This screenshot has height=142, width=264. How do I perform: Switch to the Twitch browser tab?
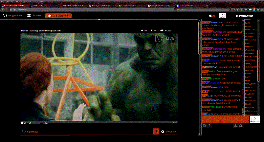(x=44, y=6)
